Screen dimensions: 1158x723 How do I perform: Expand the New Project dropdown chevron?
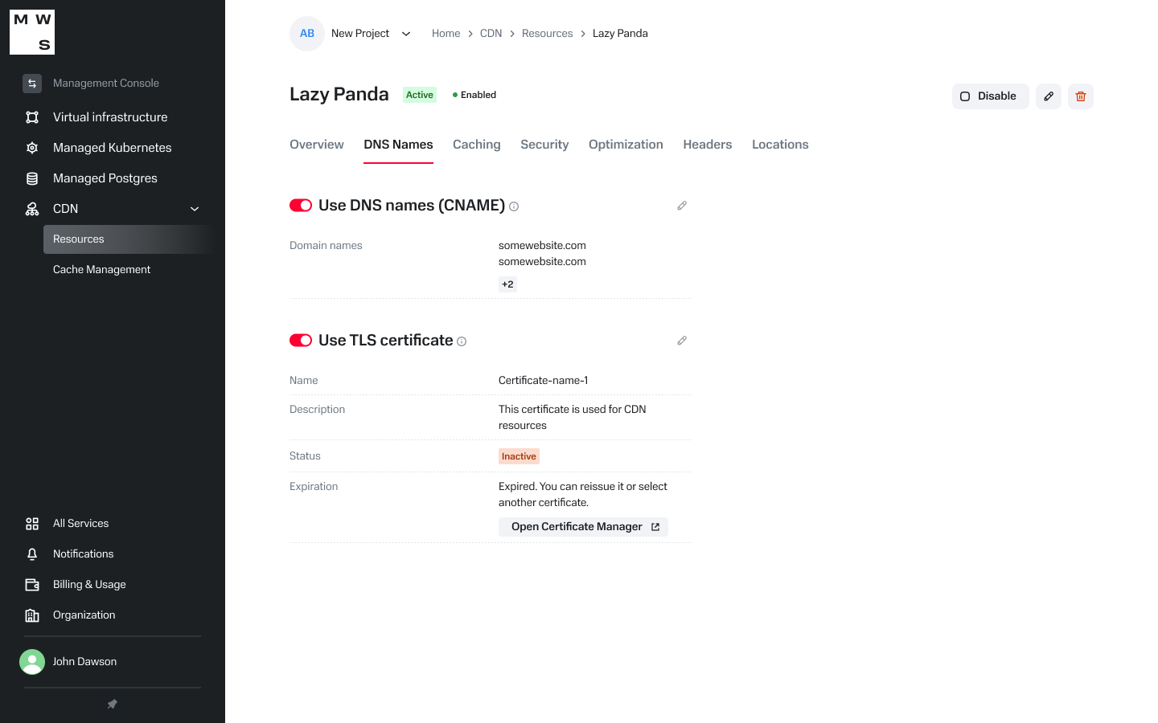point(406,34)
